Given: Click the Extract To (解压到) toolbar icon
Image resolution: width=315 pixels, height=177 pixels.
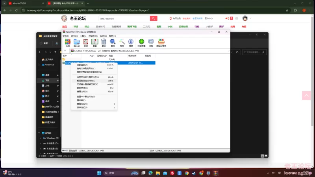Looking at the screenshot, I should click(76, 43).
